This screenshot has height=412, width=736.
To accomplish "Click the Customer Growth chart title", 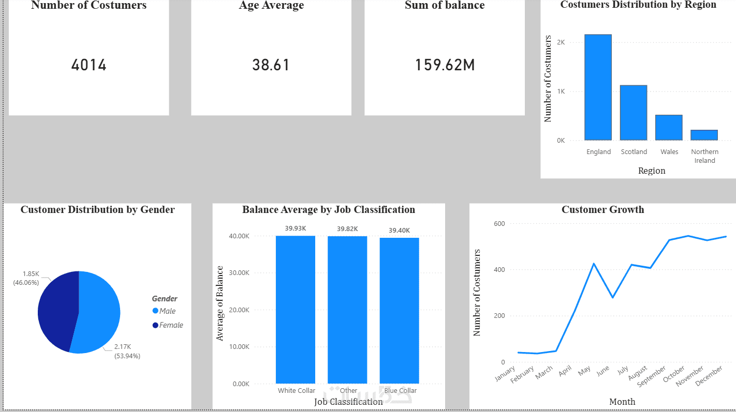I will (603, 209).
